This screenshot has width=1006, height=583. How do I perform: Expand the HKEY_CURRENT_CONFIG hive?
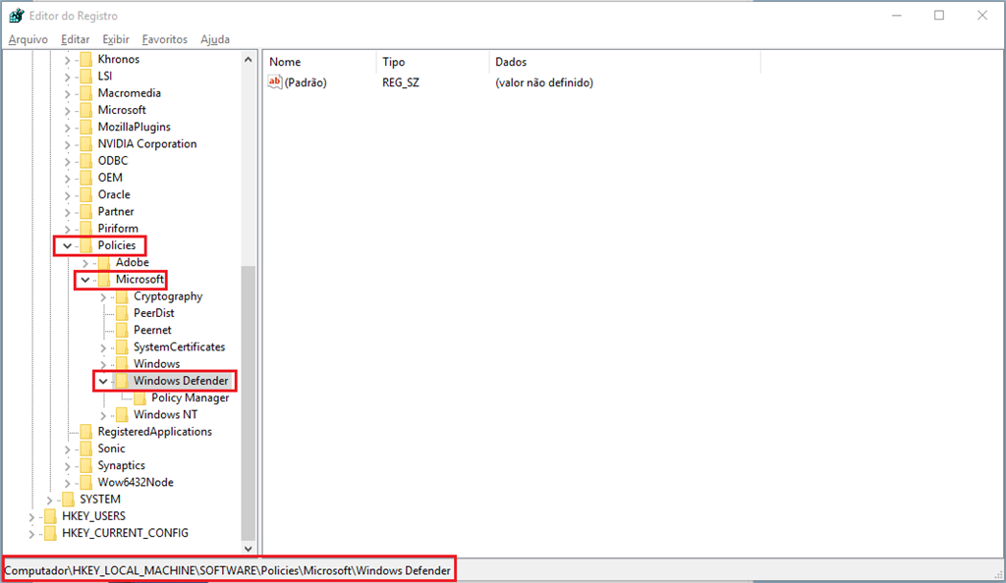click(30, 534)
